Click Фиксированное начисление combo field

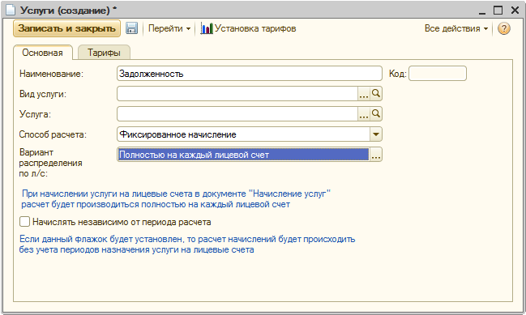coord(244,134)
